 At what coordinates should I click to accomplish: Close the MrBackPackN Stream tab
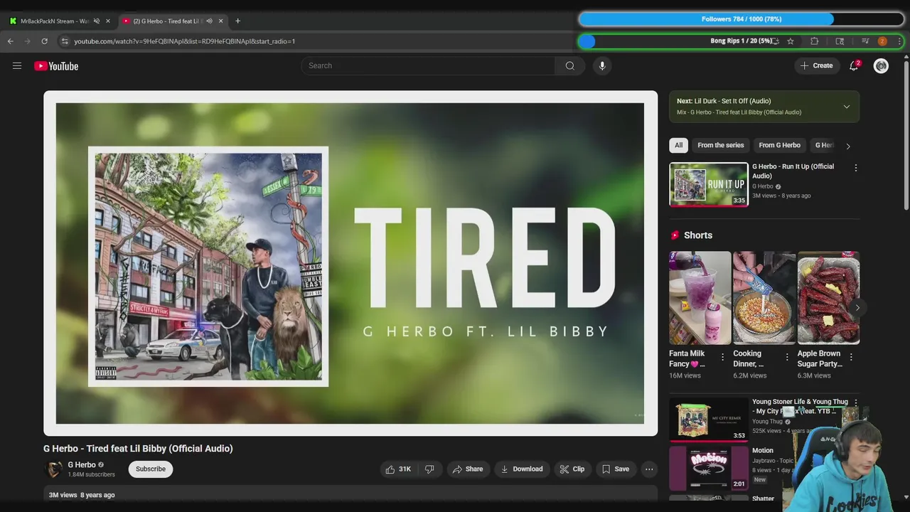108,21
